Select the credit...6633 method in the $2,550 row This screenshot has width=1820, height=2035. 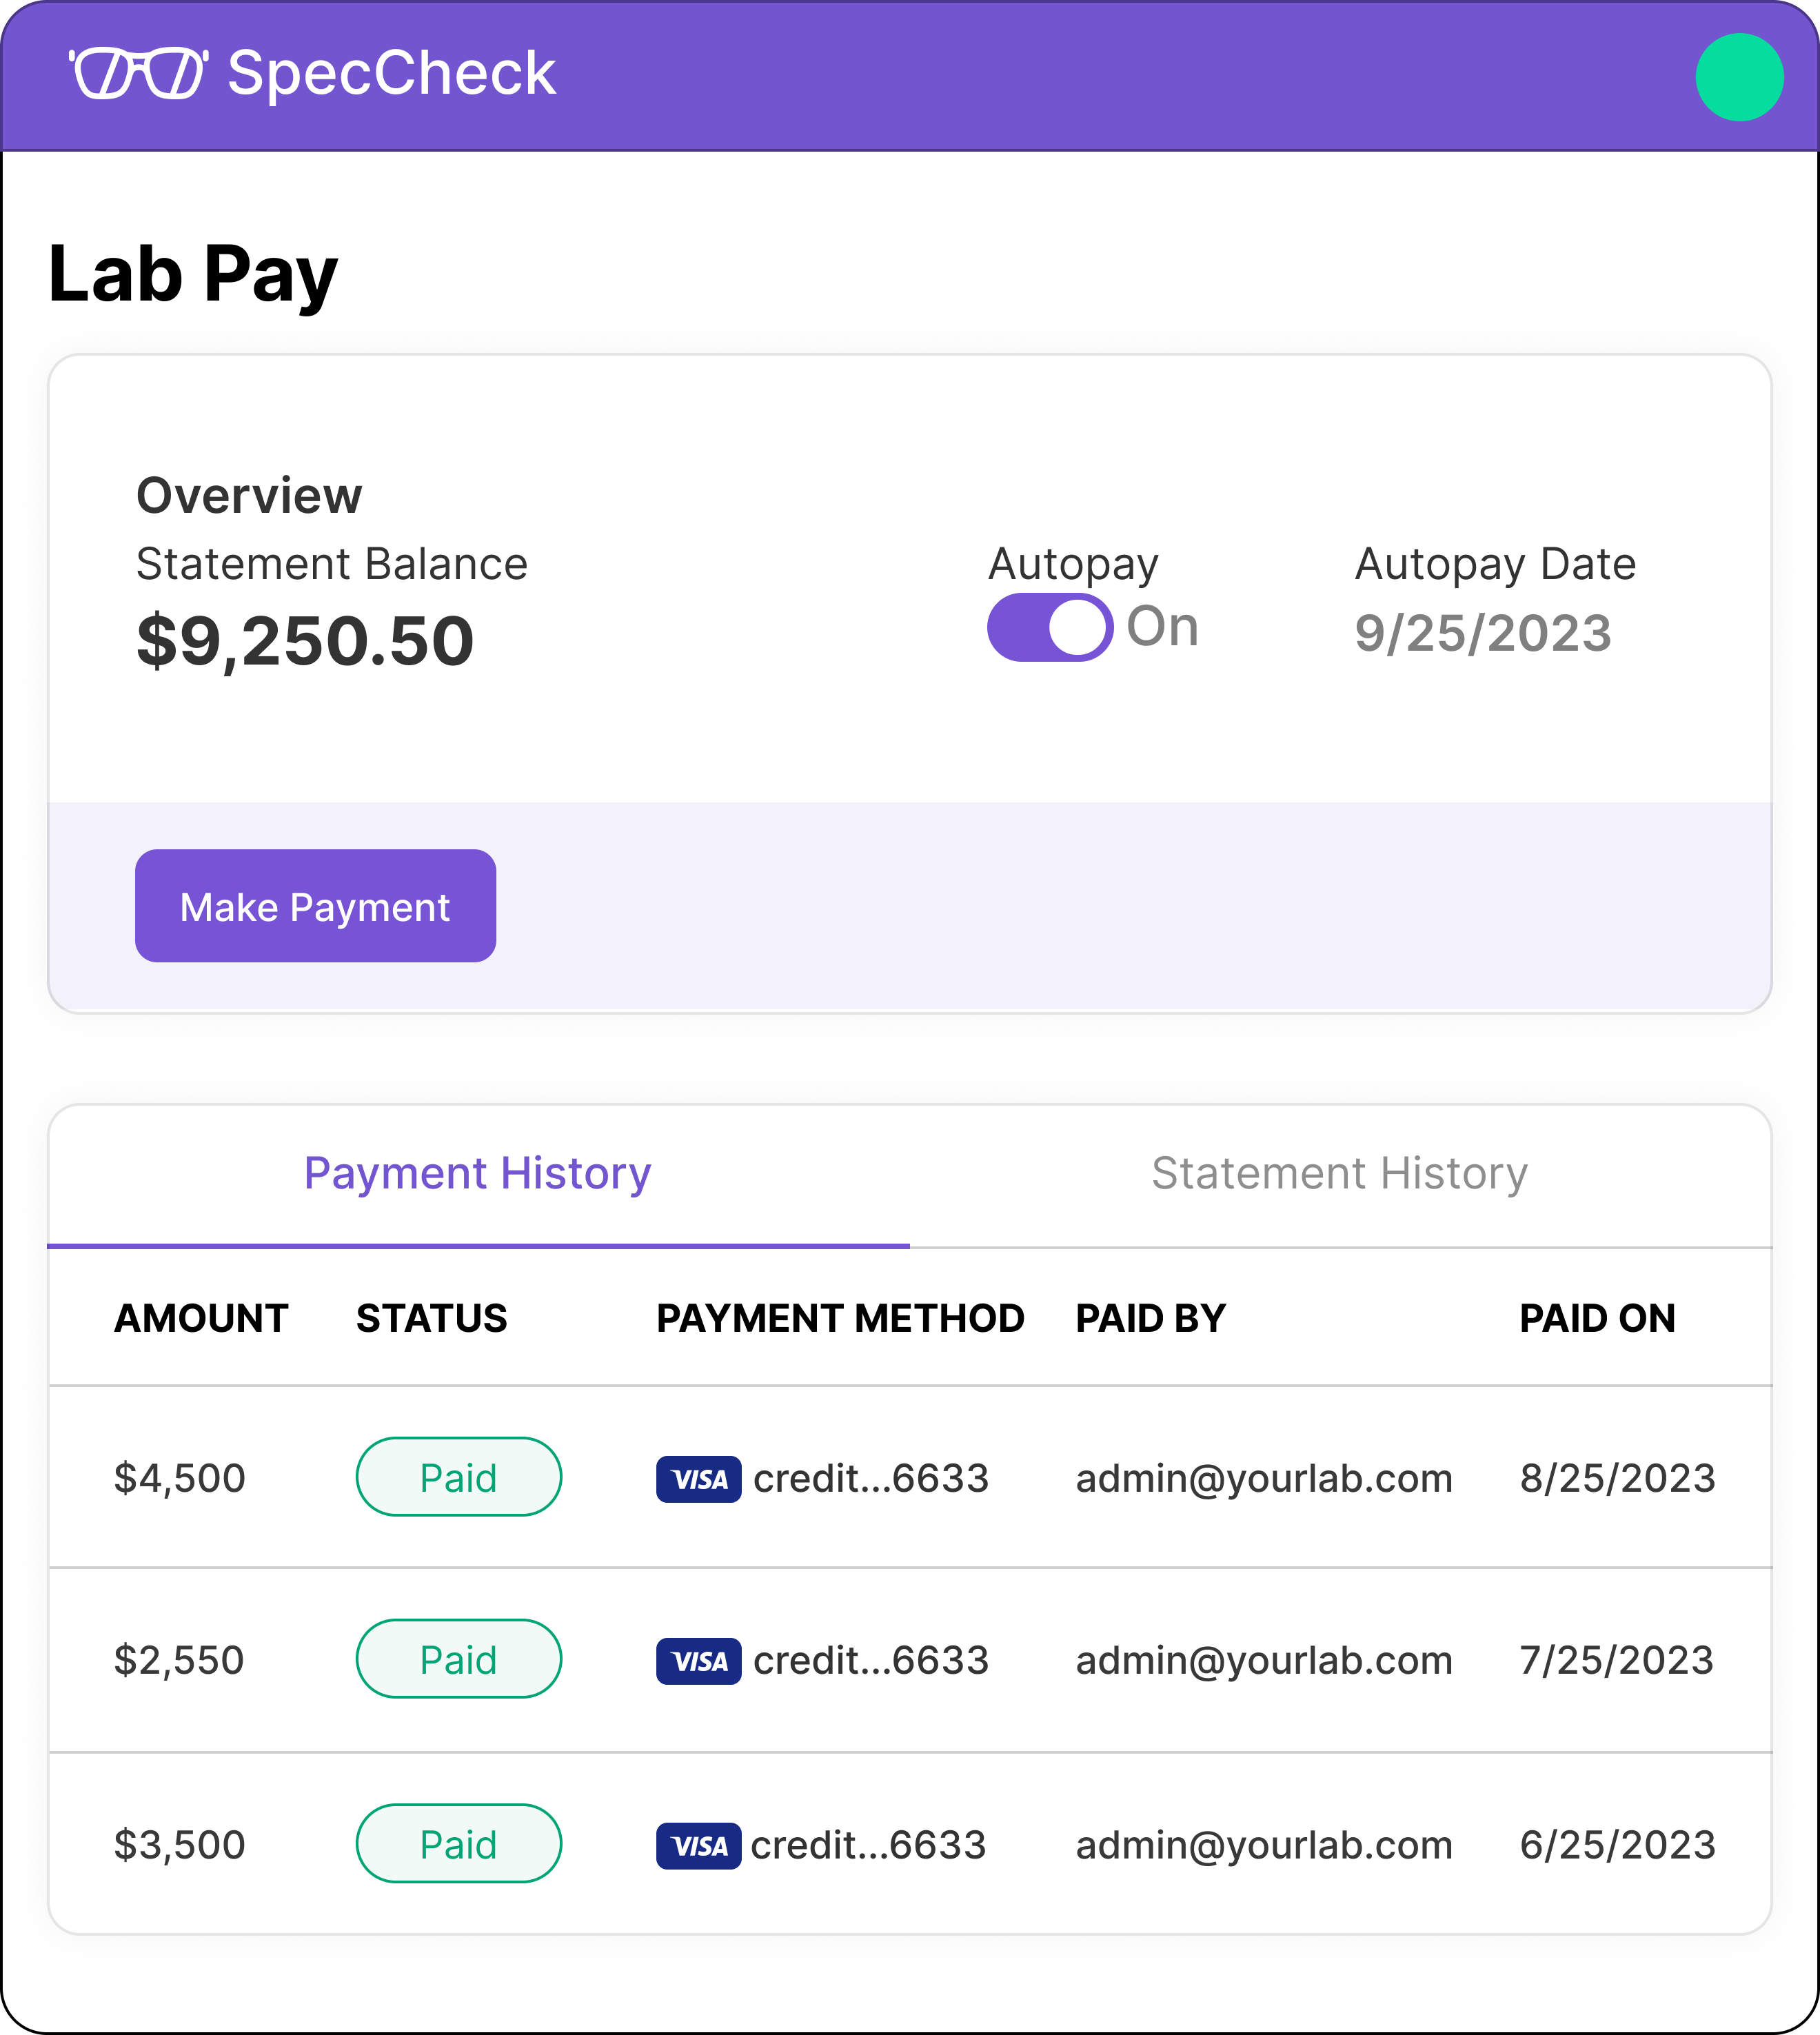tap(871, 1661)
